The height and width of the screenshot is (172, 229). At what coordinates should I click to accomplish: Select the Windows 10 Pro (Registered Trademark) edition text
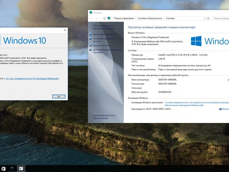150,37
